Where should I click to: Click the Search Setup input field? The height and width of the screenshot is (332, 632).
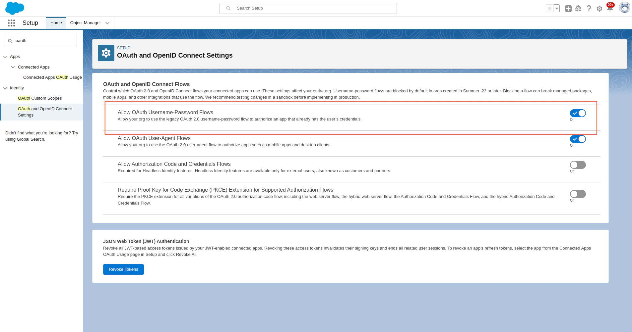point(308,8)
